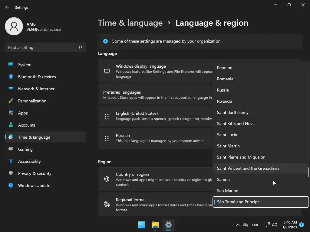The image size is (310, 232).
Task: Open Privacy & security settings
Action: (45, 173)
